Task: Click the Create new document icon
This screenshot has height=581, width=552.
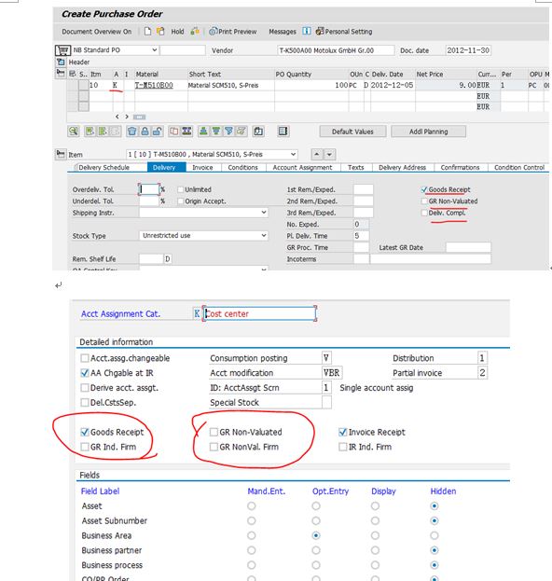Action: (x=148, y=32)
